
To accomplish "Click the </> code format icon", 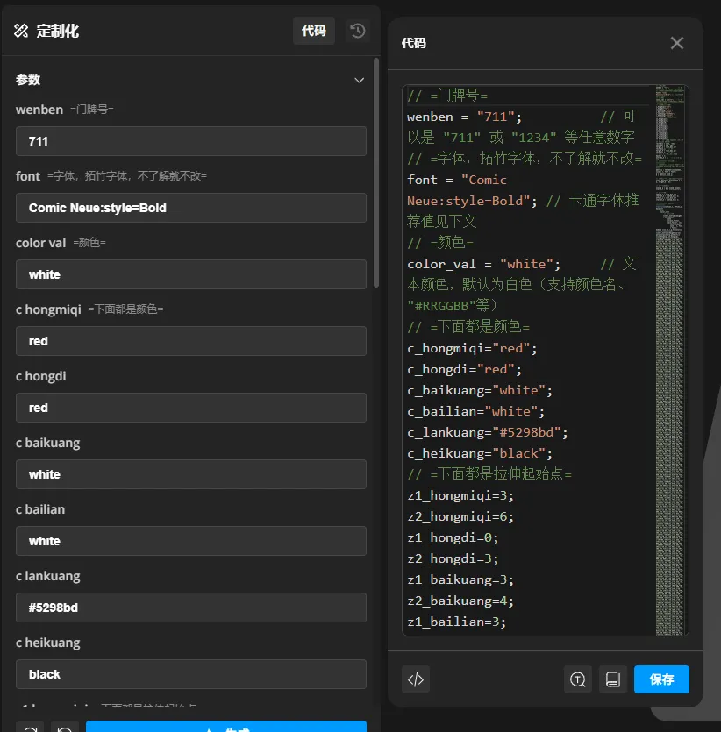I will [416, 679].
